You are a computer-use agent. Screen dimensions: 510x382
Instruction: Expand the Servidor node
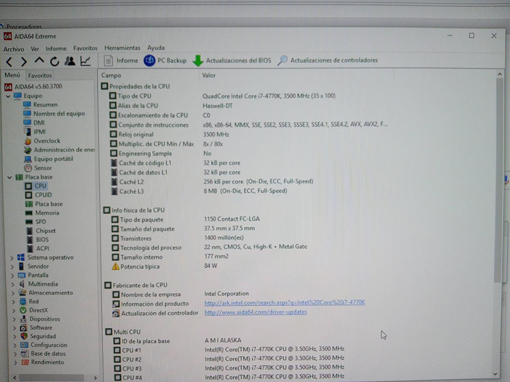pyautogui.click(x=12, y=266)
